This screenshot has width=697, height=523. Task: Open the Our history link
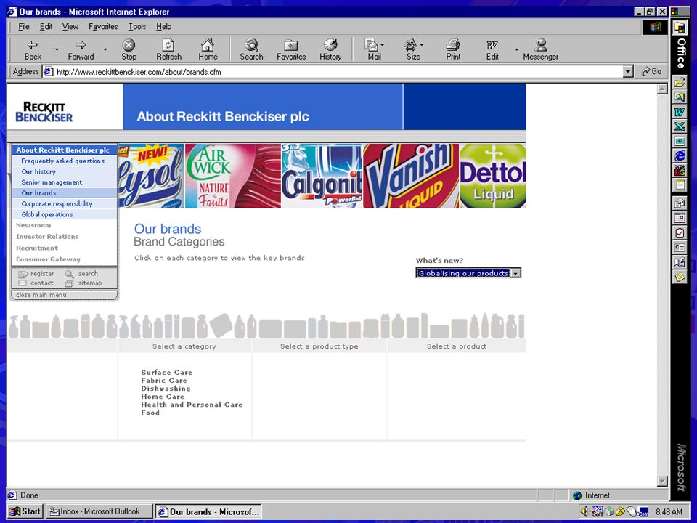tap(38, 171)
